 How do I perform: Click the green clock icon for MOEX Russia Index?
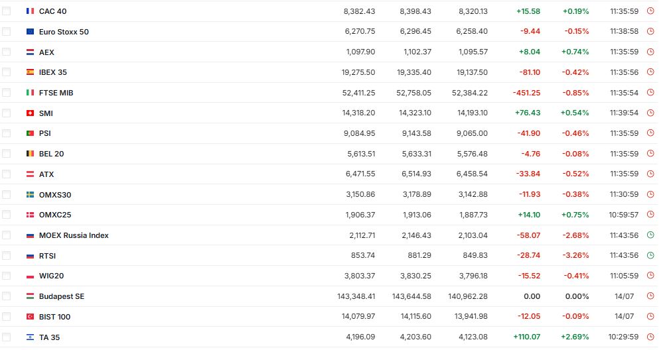pyautogui.click(x=650, y=235)
